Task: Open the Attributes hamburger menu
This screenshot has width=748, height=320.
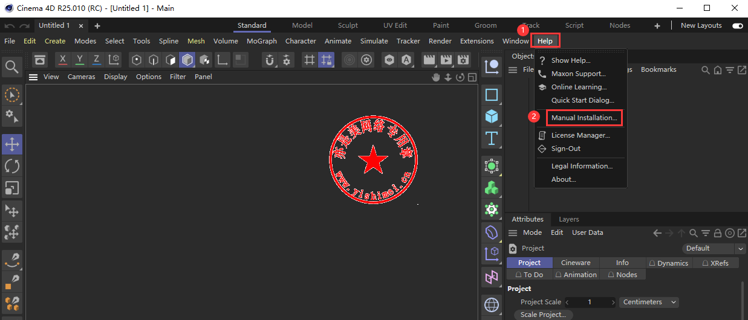Action: click(x=513, y=233)
